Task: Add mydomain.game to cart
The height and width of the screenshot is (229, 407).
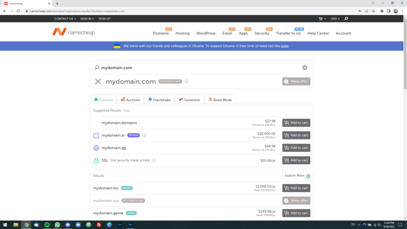Action: point(296,213)
